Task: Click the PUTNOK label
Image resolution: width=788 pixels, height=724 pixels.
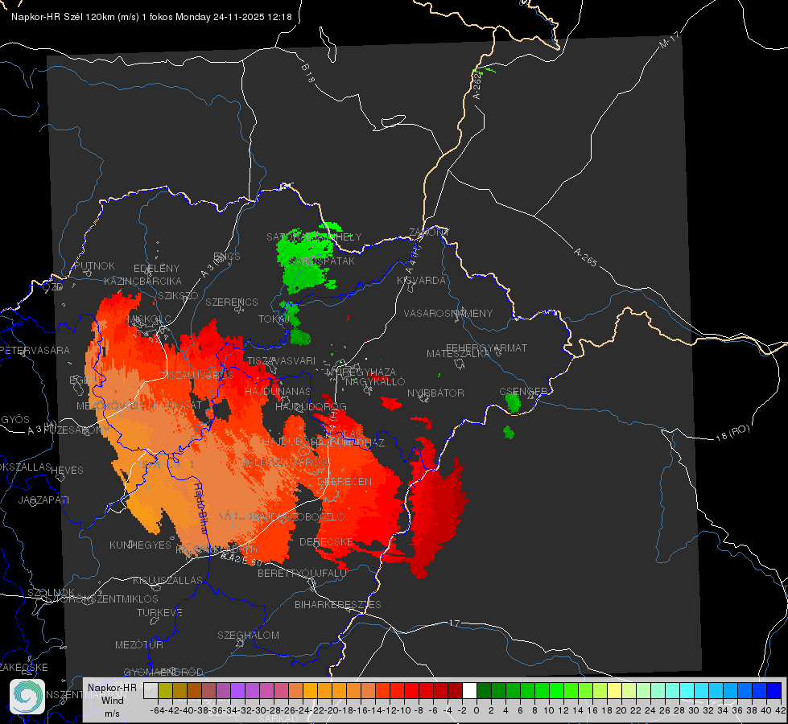Action: [94, 265]
